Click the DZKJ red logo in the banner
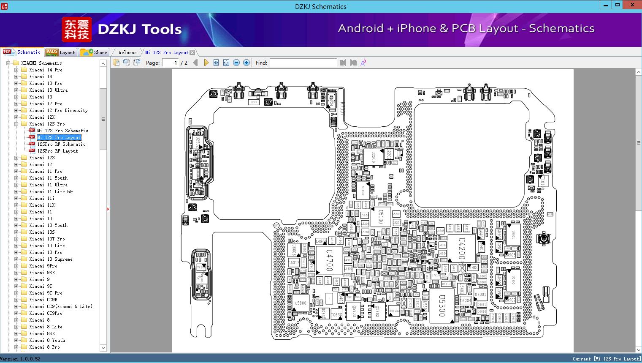 (x=76, y=29)
